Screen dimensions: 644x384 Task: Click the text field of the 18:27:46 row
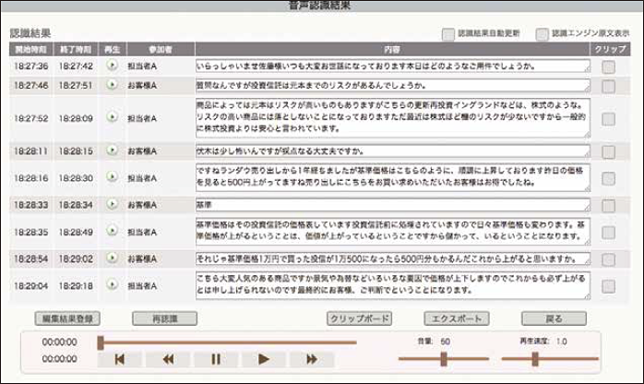pos(392,85)
